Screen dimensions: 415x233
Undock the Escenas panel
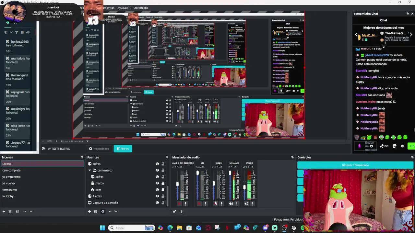(82, 157)
